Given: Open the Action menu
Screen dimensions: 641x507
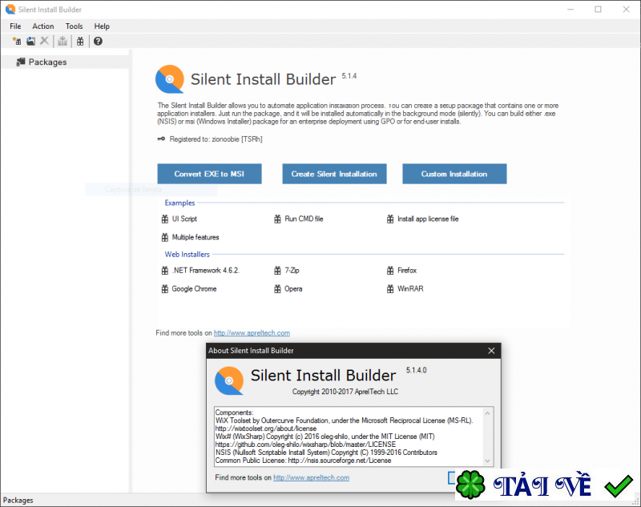Looking at the screenshot, I should [x=43, y=26].
